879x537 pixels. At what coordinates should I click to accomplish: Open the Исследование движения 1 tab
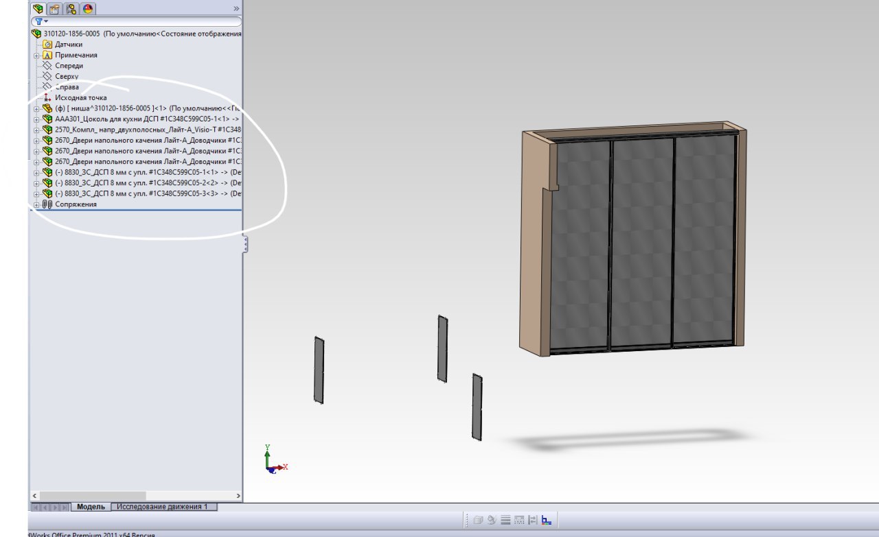[163, 507]
